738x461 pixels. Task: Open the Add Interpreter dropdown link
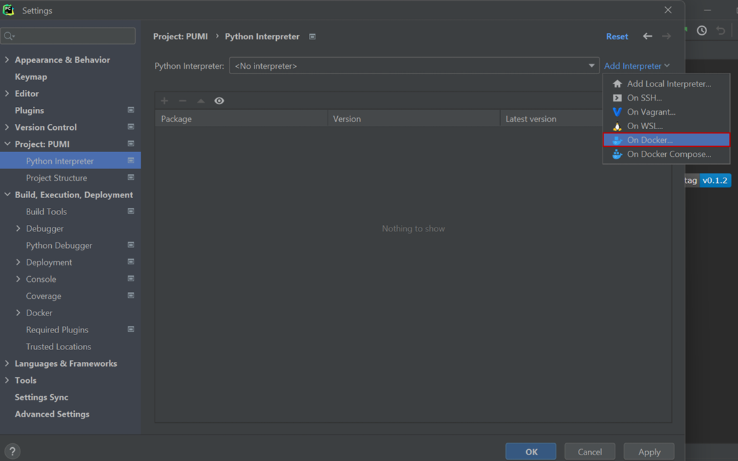[637, 66]
